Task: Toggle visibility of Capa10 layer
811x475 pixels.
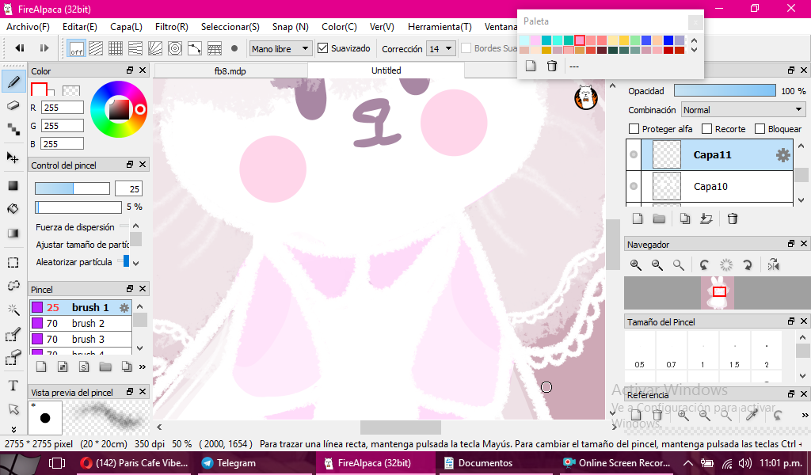Action: 634,186
